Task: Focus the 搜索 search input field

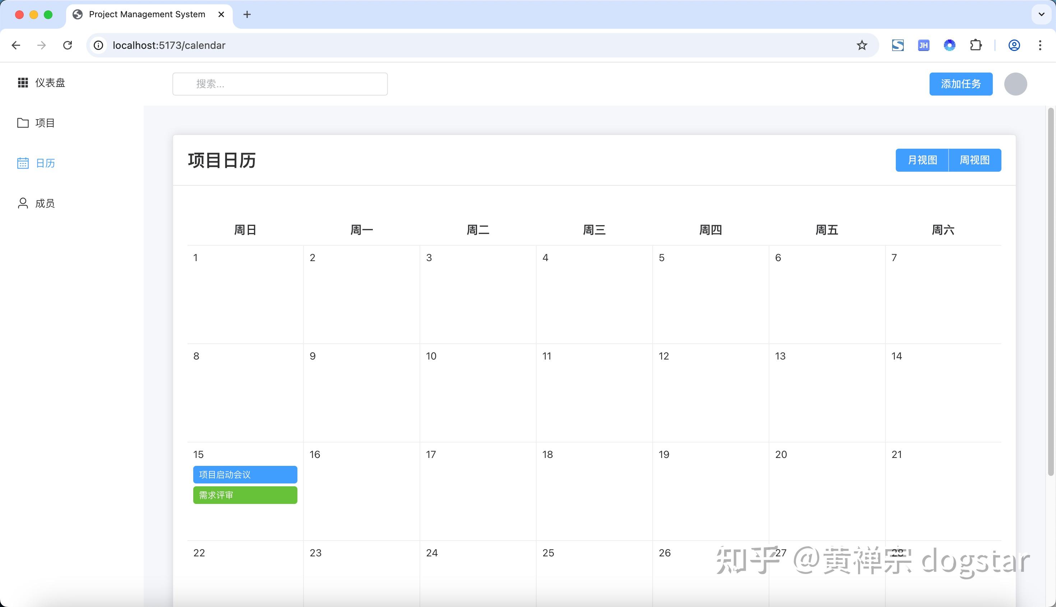Action: tap(280, 84)
